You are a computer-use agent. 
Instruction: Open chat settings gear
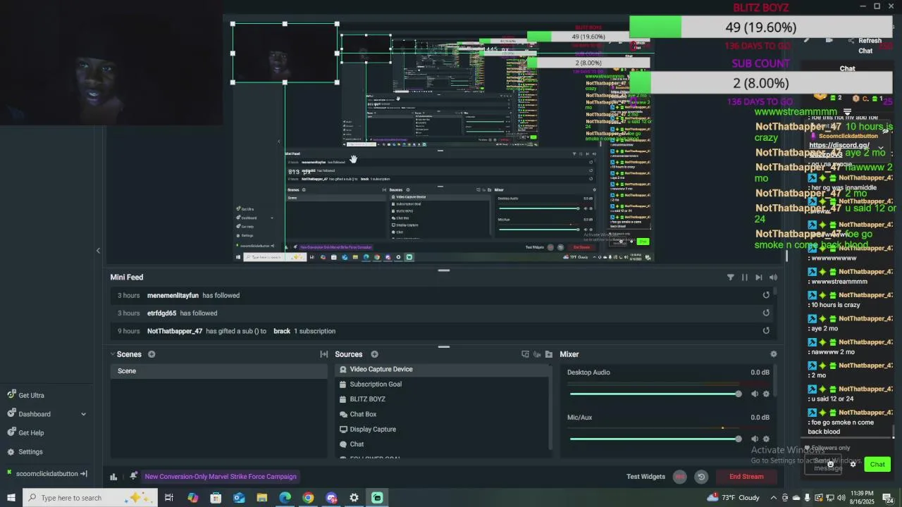(853, 464)
